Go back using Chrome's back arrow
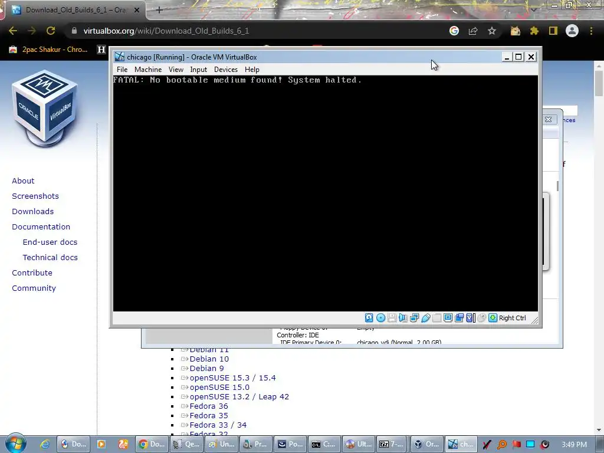 click(13, 31)
